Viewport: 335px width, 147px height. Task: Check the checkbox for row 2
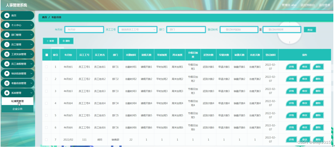46,79
